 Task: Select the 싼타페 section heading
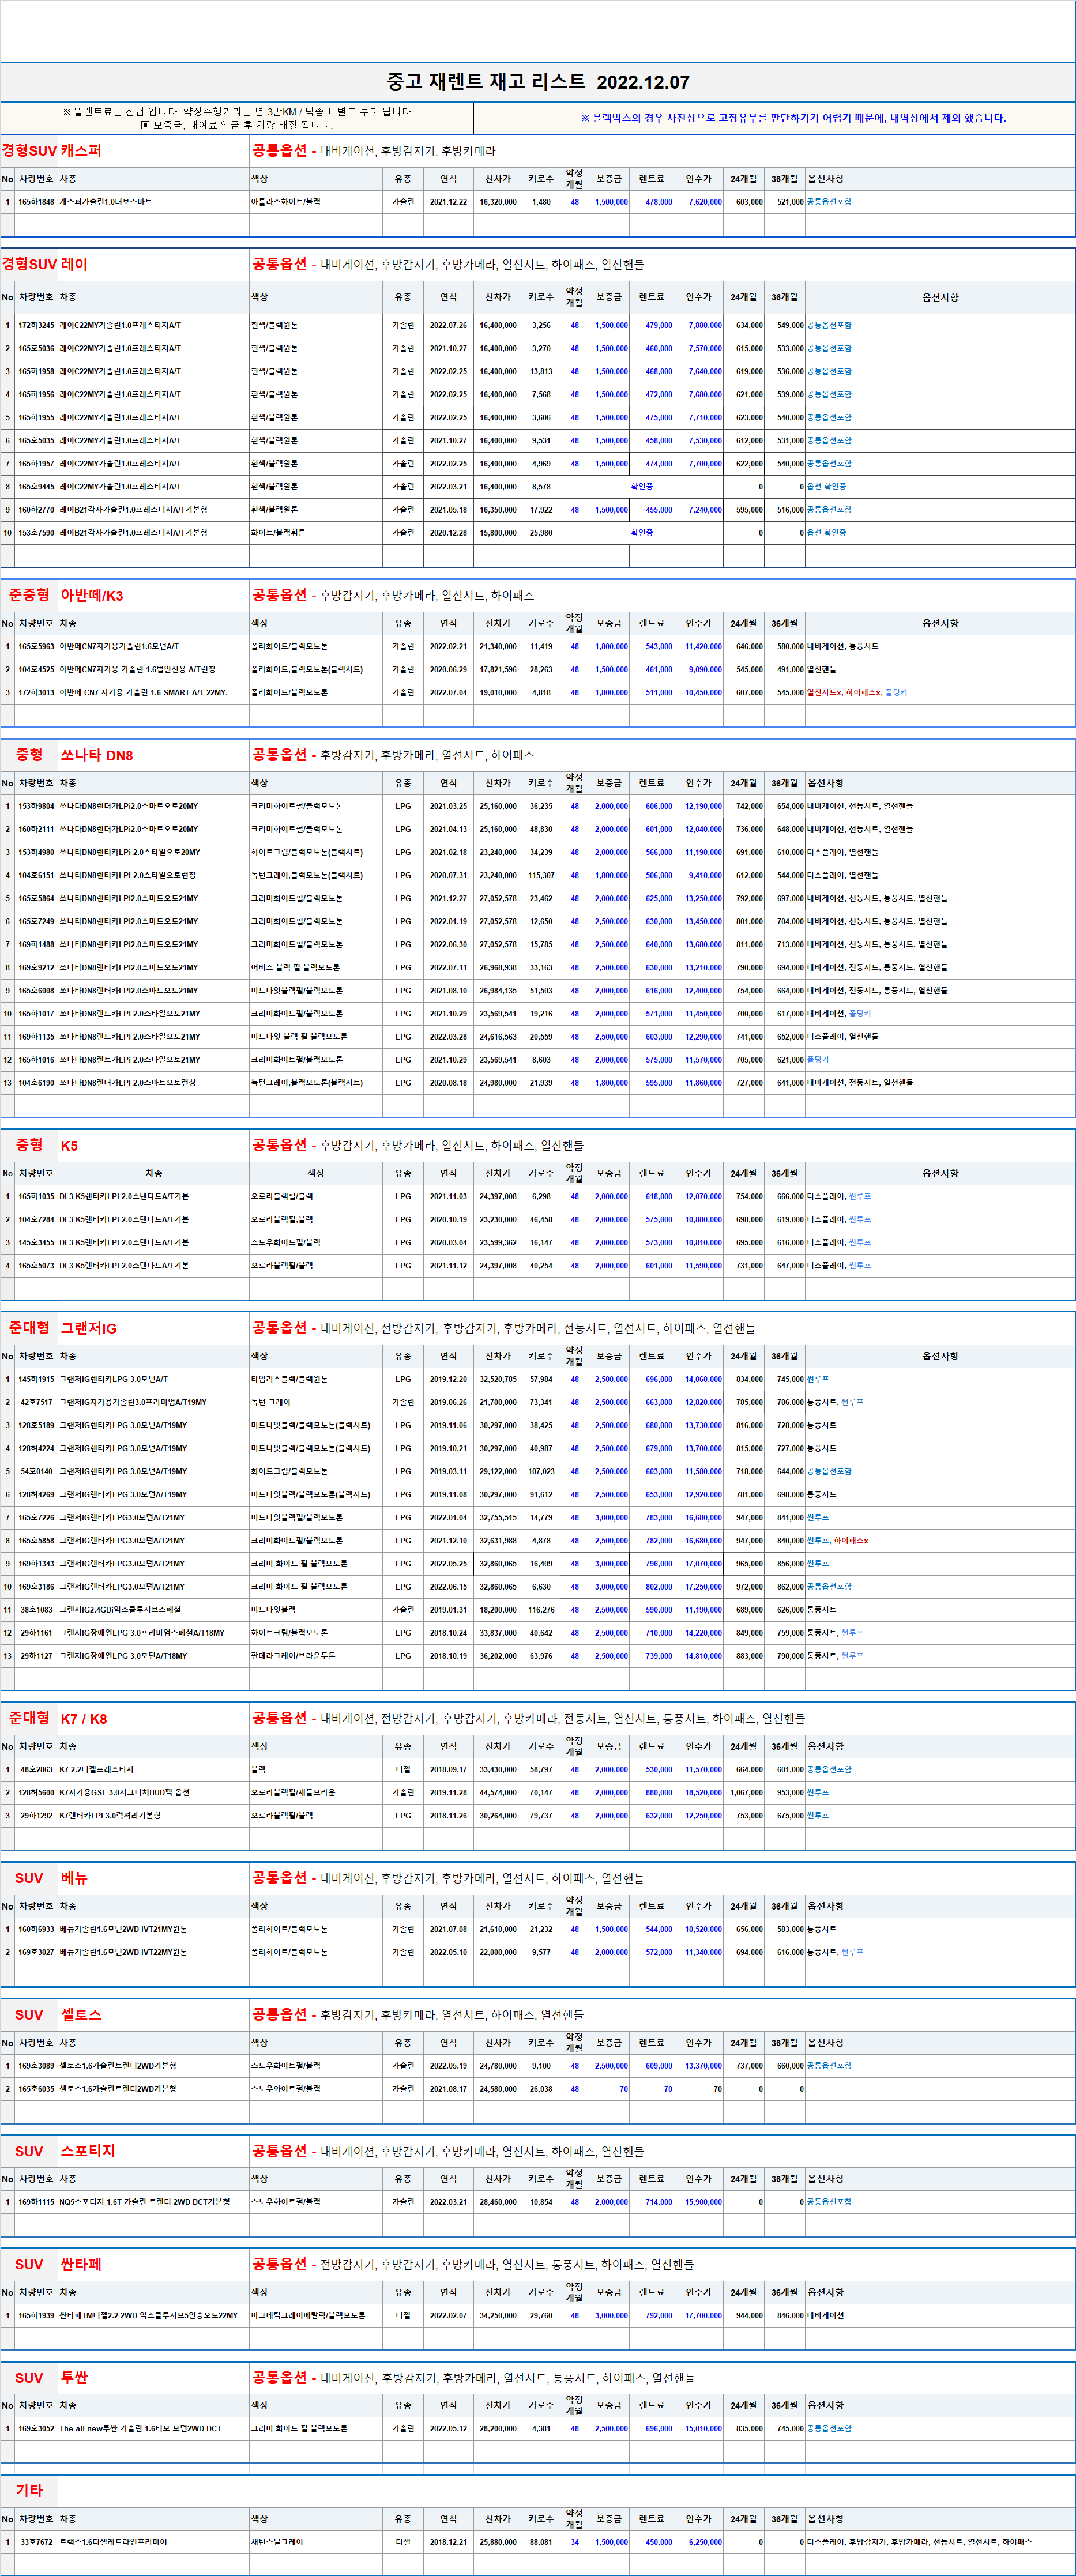pos(81,2265)
